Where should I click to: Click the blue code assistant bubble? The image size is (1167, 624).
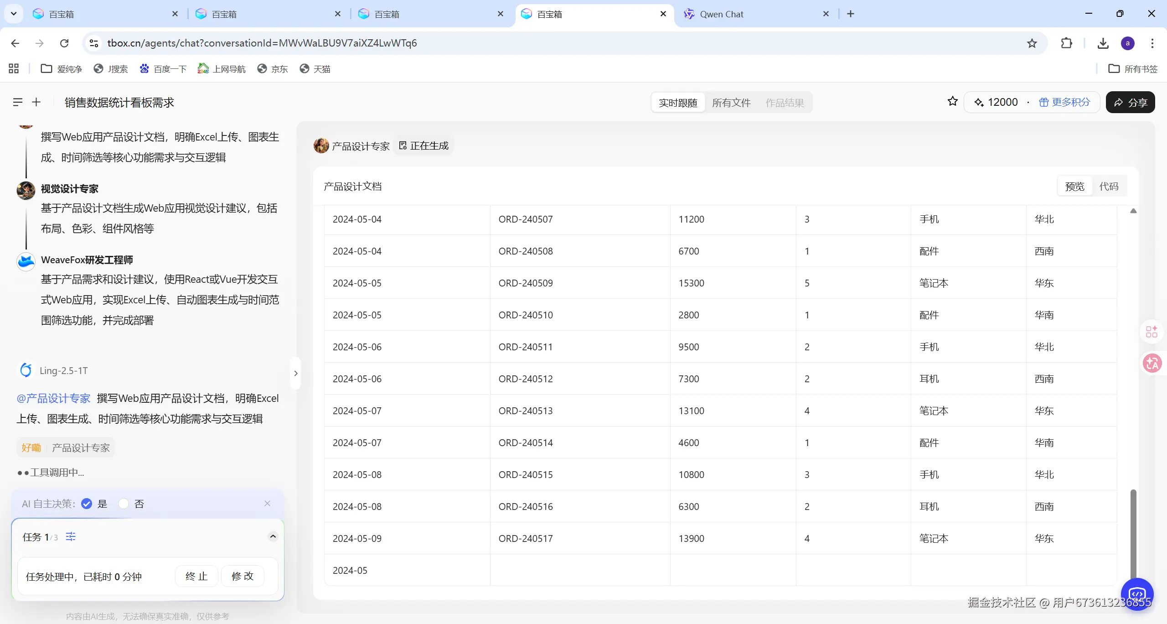tap(1137, 593)
